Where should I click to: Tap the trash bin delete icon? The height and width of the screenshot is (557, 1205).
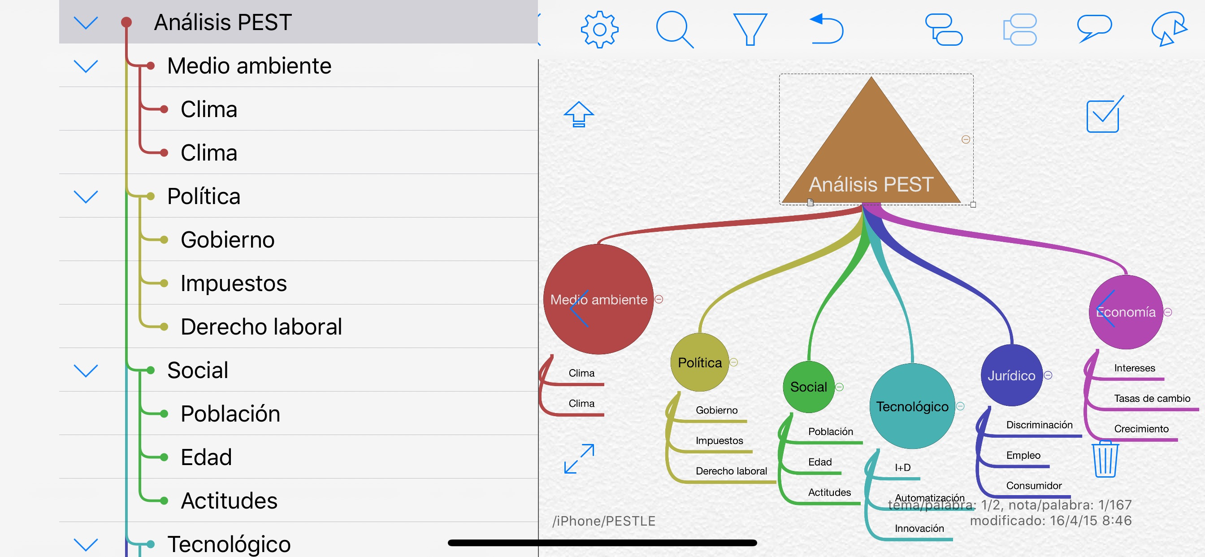click(1105, 459)
